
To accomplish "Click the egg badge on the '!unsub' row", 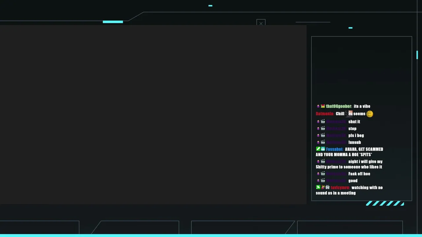I will (x=318, y=143).
